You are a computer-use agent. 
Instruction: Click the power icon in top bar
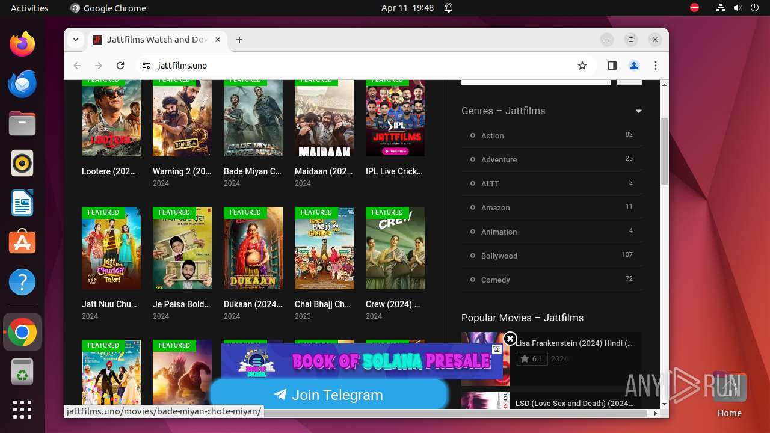click(755, 8)
